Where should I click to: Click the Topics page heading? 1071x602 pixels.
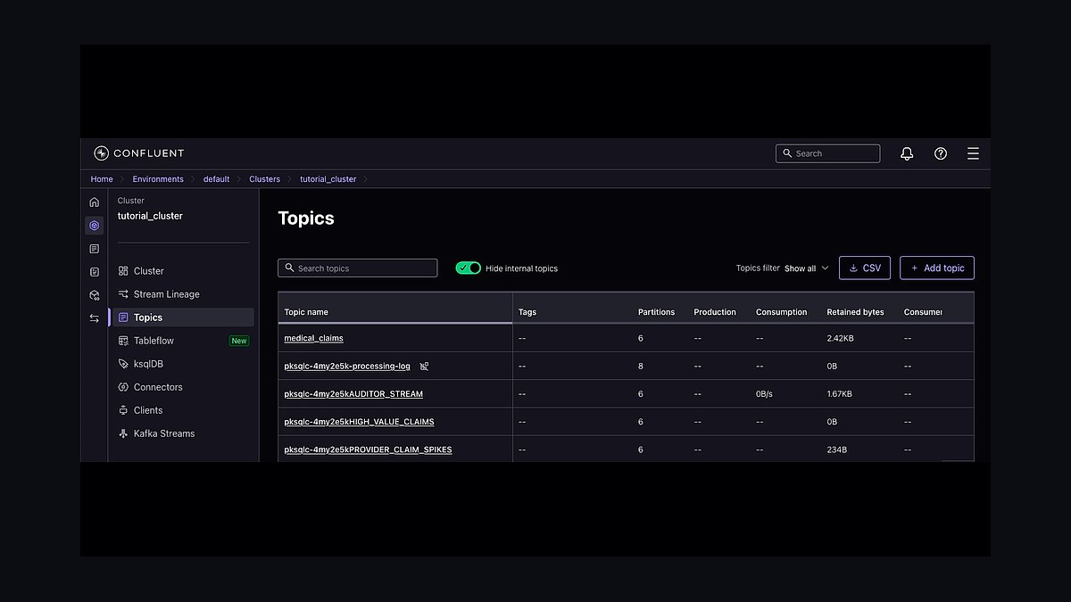(306, 219)
